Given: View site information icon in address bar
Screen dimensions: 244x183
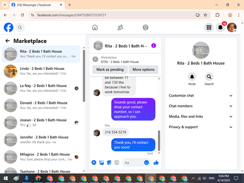Looking at the screenshot, I should [33, 15].
